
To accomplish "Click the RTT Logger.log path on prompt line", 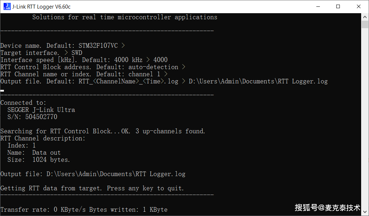I will [258, 81].
